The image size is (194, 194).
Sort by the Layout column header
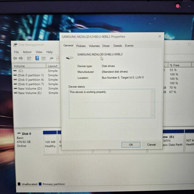(x=53, y=66)
